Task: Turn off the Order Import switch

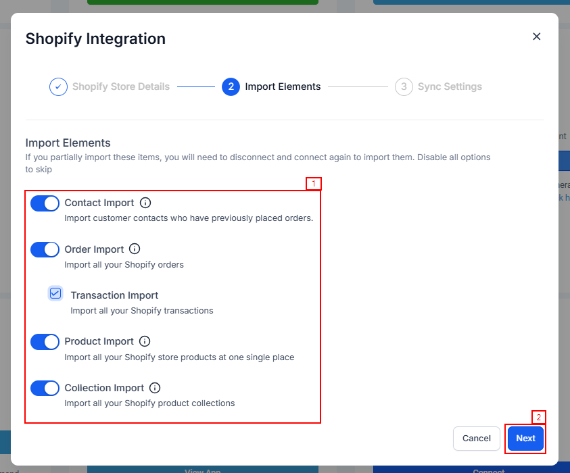Action: point(45,249)
